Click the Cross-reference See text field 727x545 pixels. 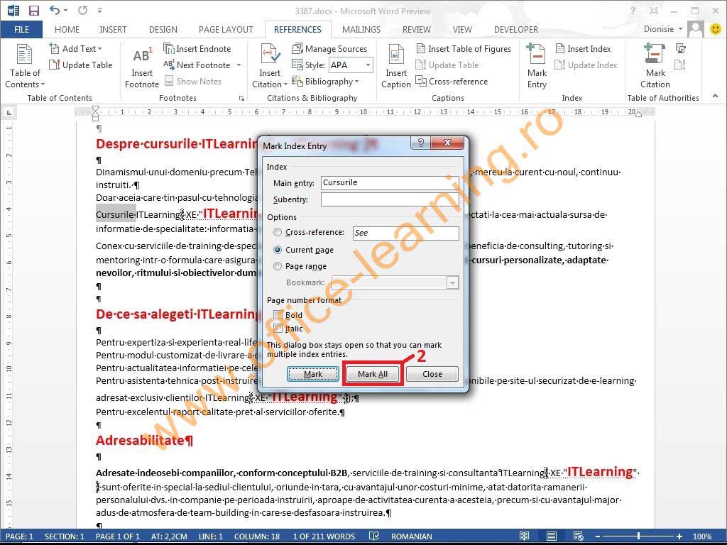pos(405,233)
